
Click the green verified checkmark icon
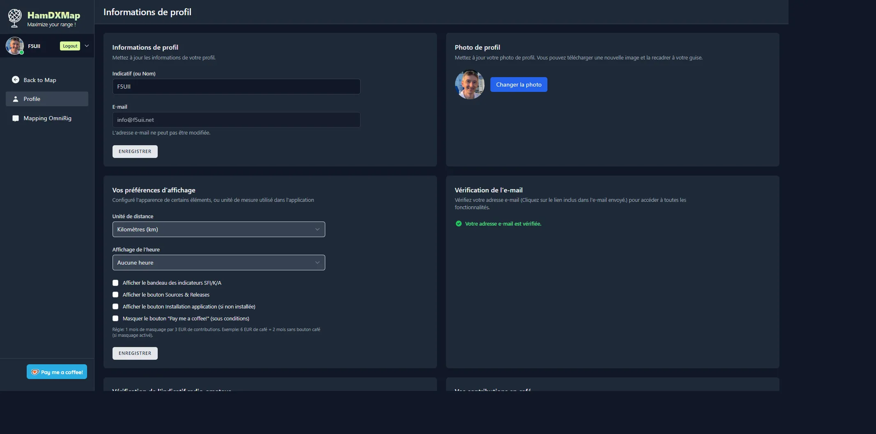[x=459, y=224]
